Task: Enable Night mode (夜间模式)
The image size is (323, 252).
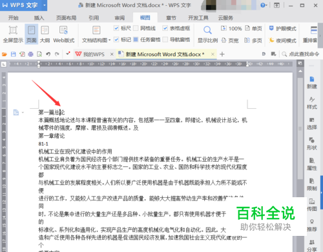Action: [283, 41]
